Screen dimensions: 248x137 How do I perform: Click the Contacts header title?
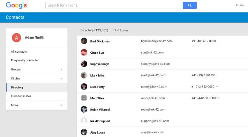[15, 17]
